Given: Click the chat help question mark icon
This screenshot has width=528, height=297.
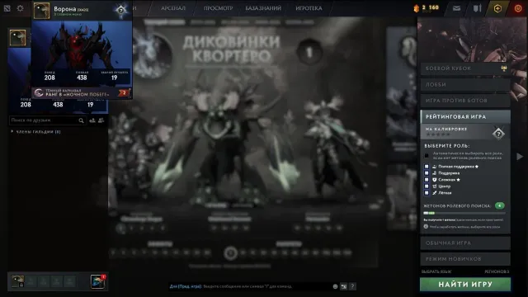Looking at the screenshot, I should pos(352,286).
